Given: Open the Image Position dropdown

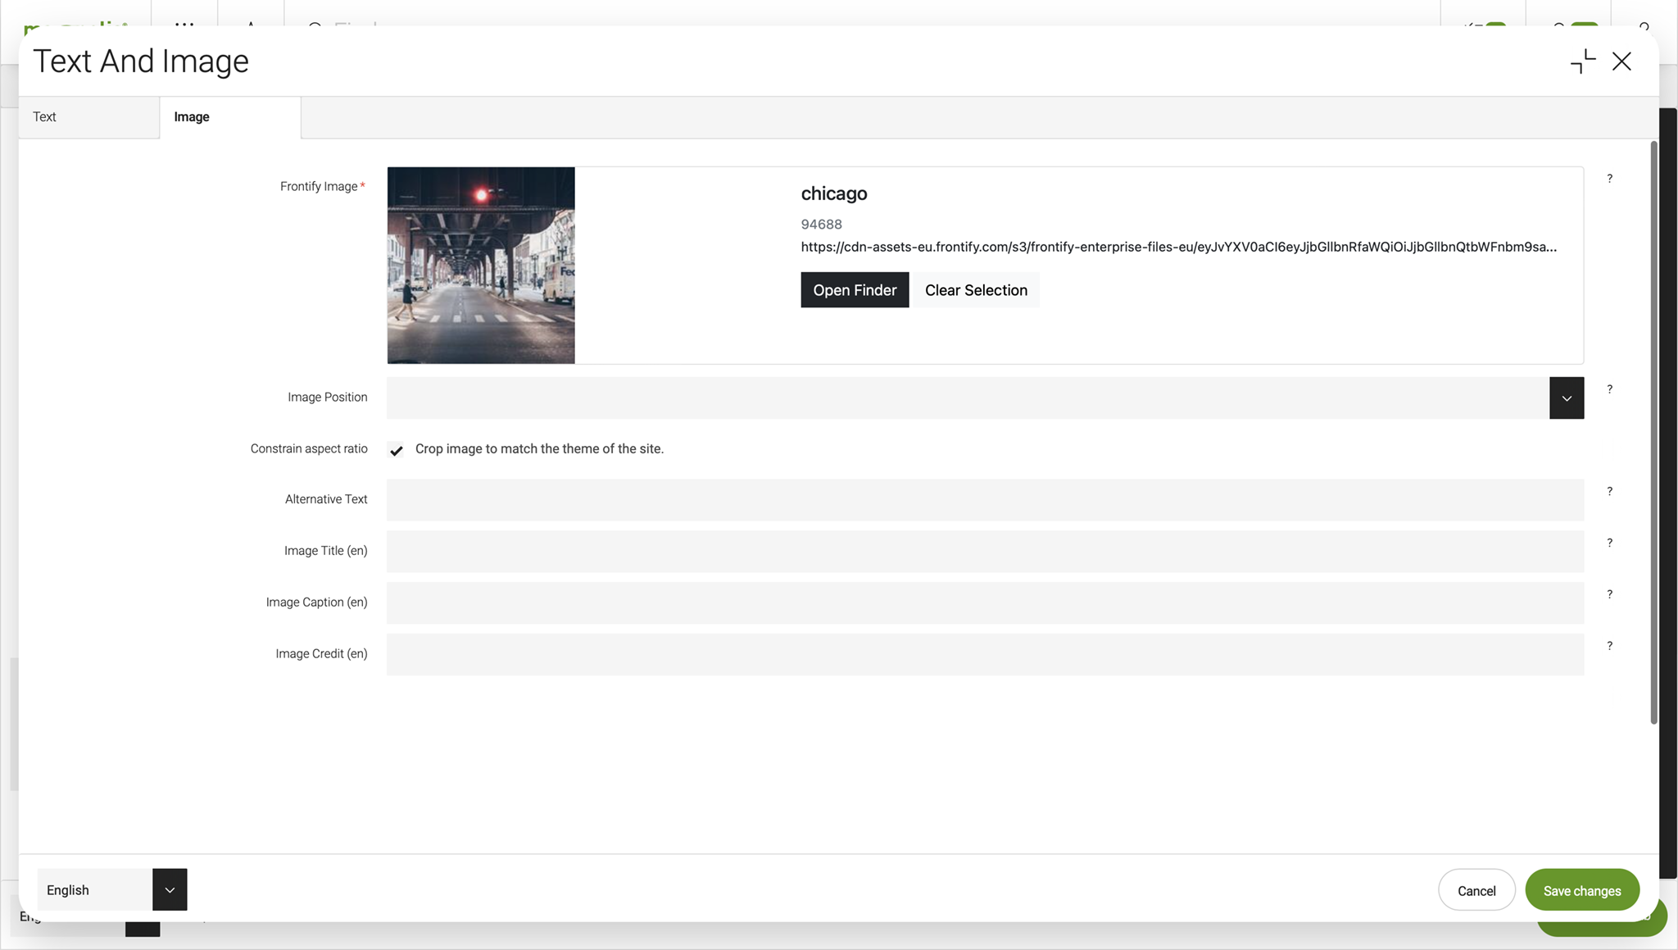Looking at the screenshot, I should click(x=1566, y=398).
